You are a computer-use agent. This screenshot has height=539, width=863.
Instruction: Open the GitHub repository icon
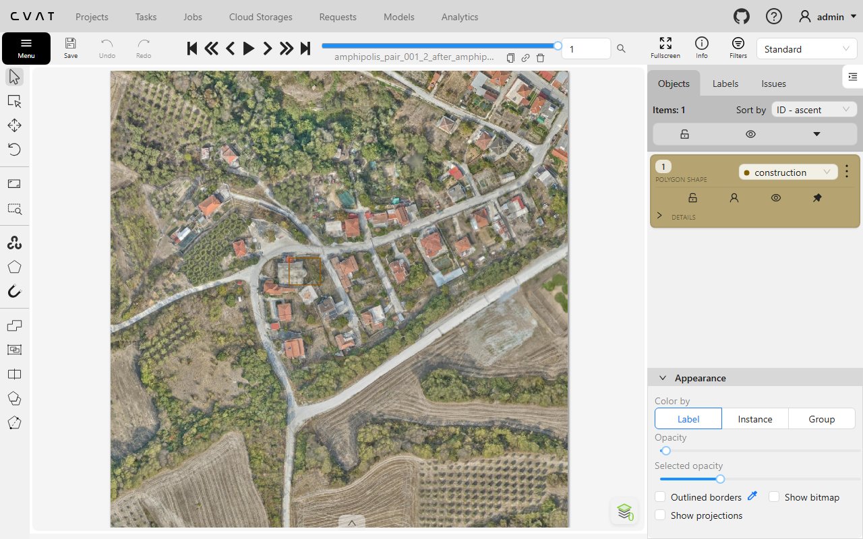pos(741,17)
